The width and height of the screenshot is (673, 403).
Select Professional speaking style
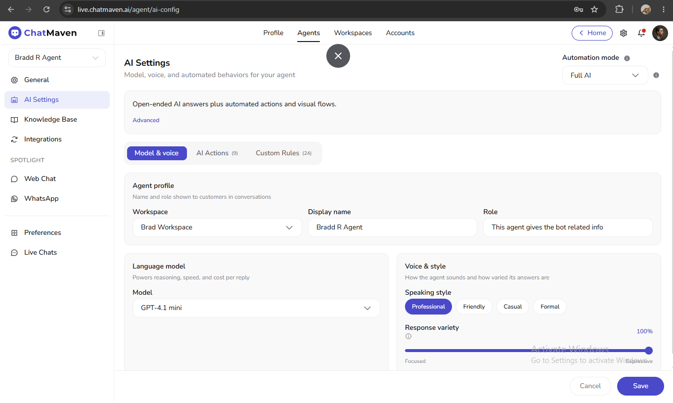click(428, 307)
